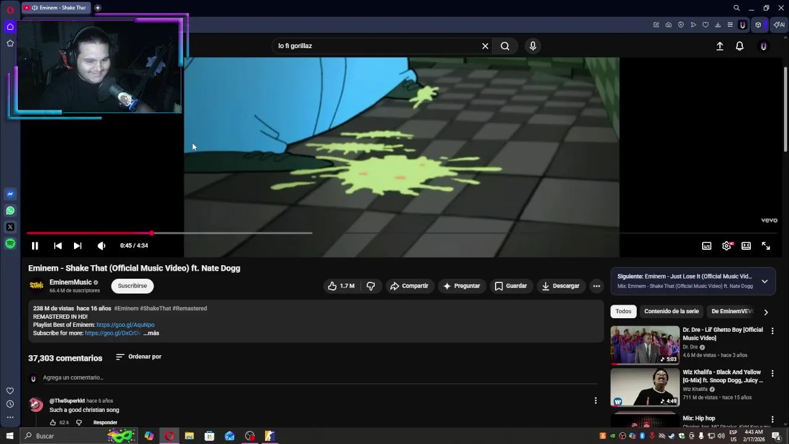Open the X (Twitter) sidebar icon

tap(10, 227)
